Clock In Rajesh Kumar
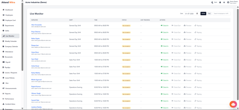239x110 pixels. (165, 87)
